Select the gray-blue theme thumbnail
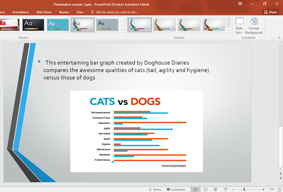The image size is (283, 192). click(107, 25)
